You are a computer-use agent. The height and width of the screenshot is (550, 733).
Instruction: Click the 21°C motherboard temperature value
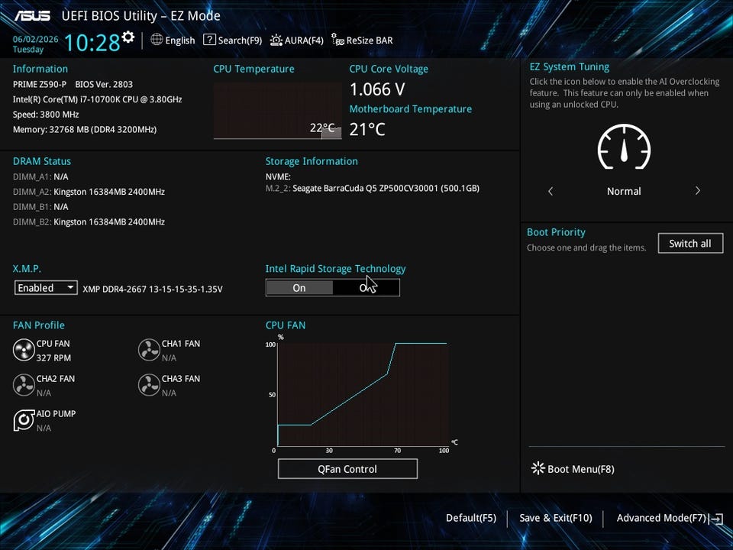point(367,129)
